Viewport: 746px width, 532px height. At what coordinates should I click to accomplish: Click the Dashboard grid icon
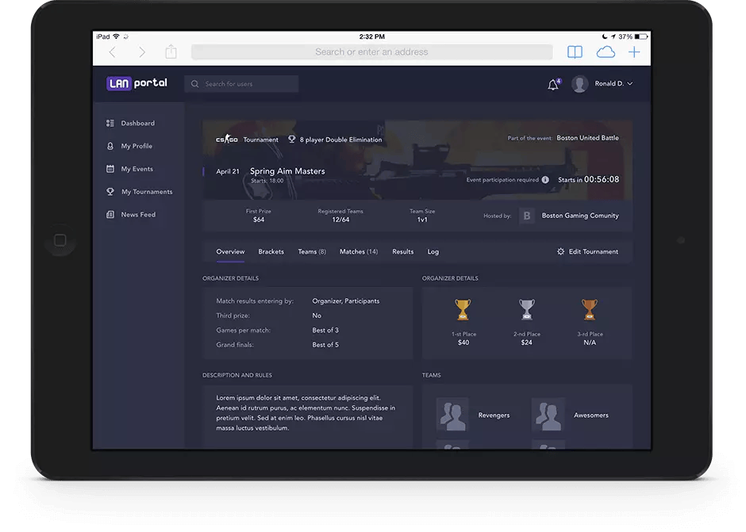coord(110,123)
